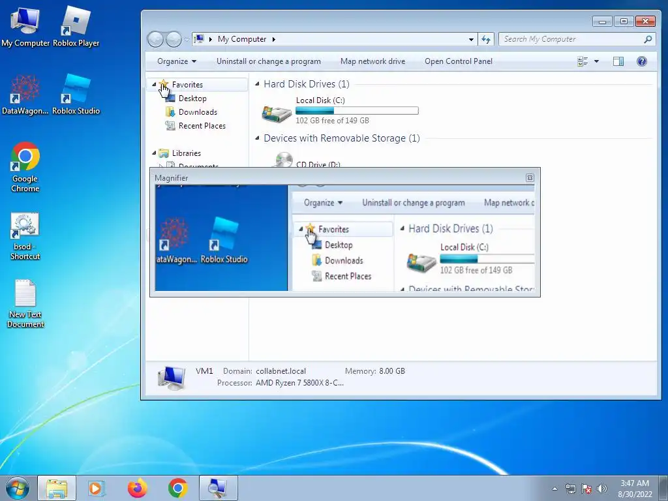This screenshot has width=668, height=501.
Task: Click Map network drive
Action: tap(372, 61)
